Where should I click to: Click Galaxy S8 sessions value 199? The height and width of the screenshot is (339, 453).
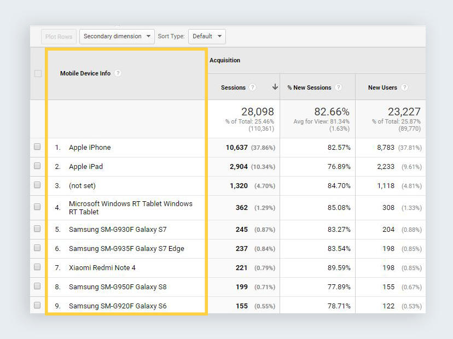[241, 287]
